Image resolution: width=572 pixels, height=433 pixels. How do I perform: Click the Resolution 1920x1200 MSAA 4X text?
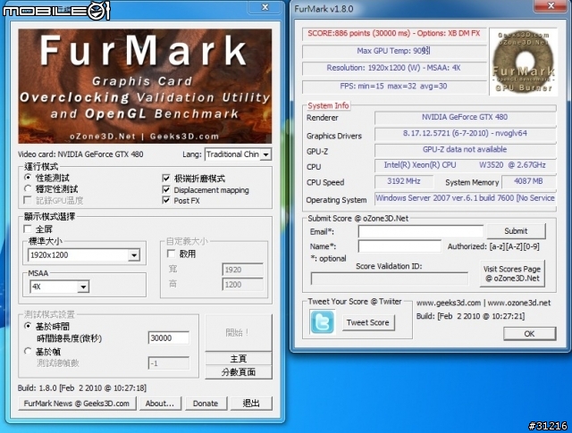tap(393, 68)
